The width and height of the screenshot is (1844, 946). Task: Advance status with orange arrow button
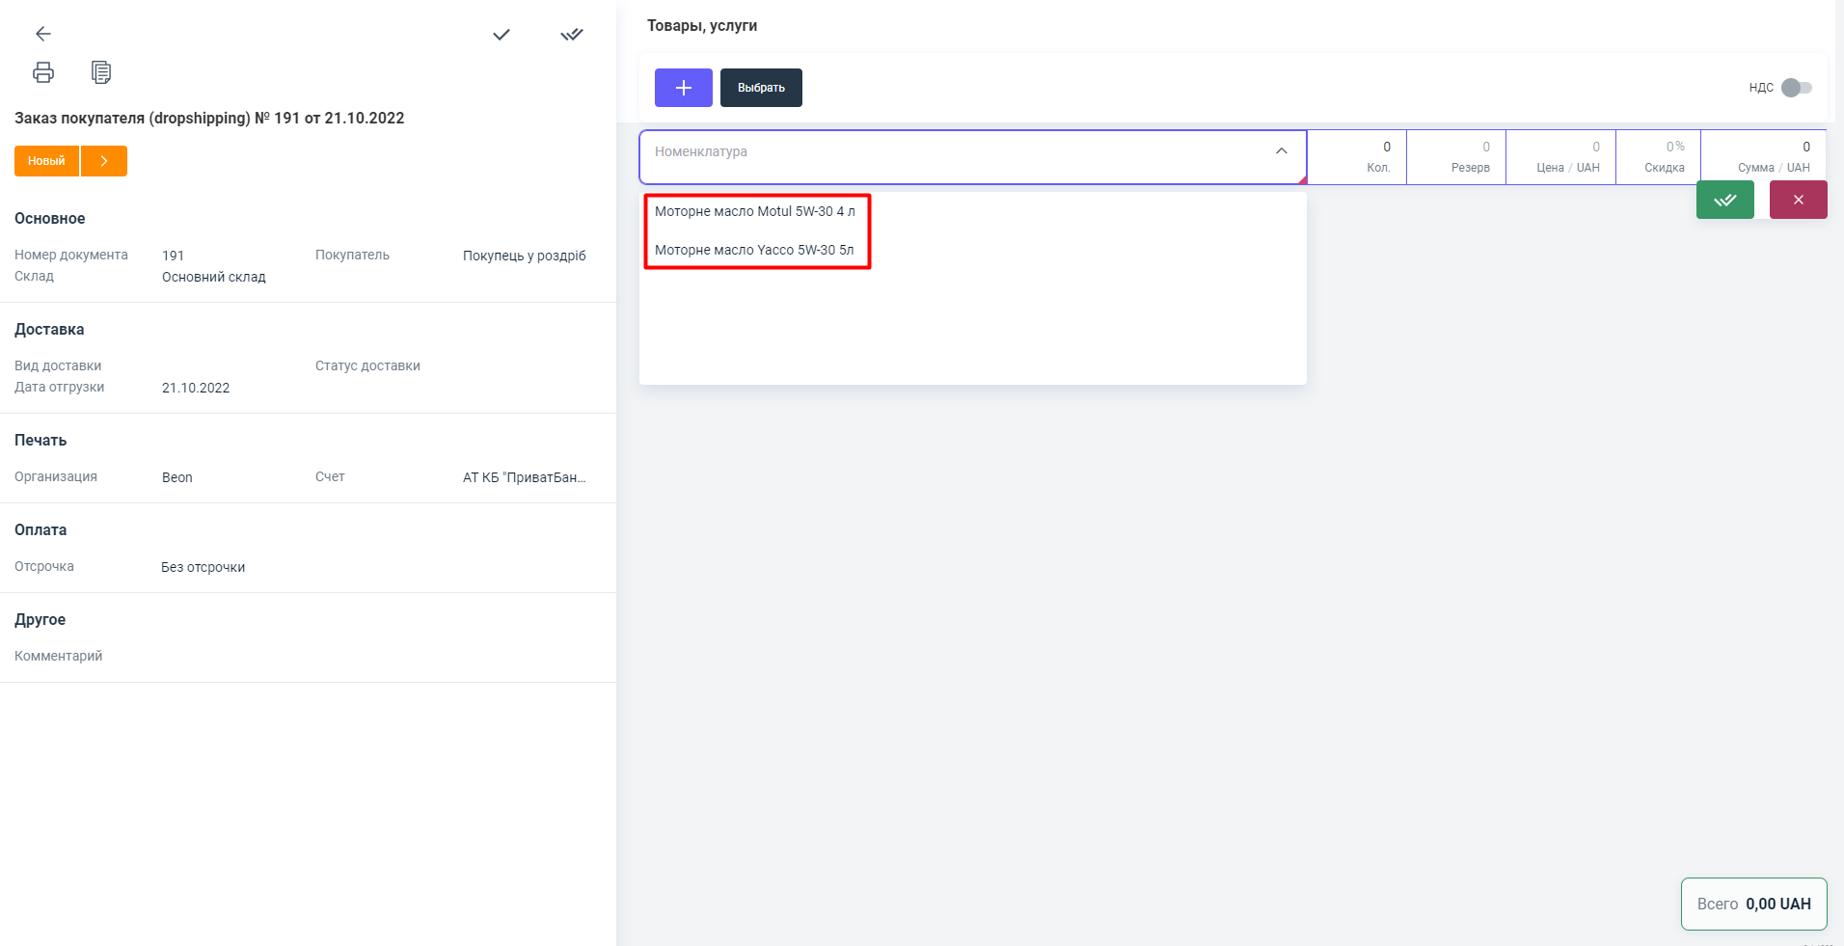104,161
